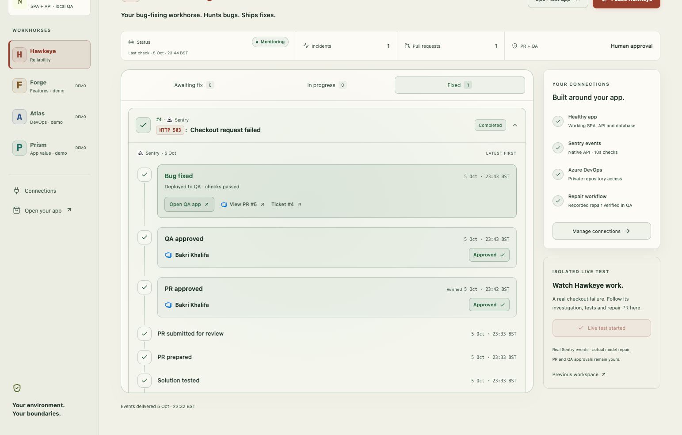Image resolution: width=682 pixels, height=435 pixels.
Task: Click the check circle next to Repair workflow
Action: point(558,201)
